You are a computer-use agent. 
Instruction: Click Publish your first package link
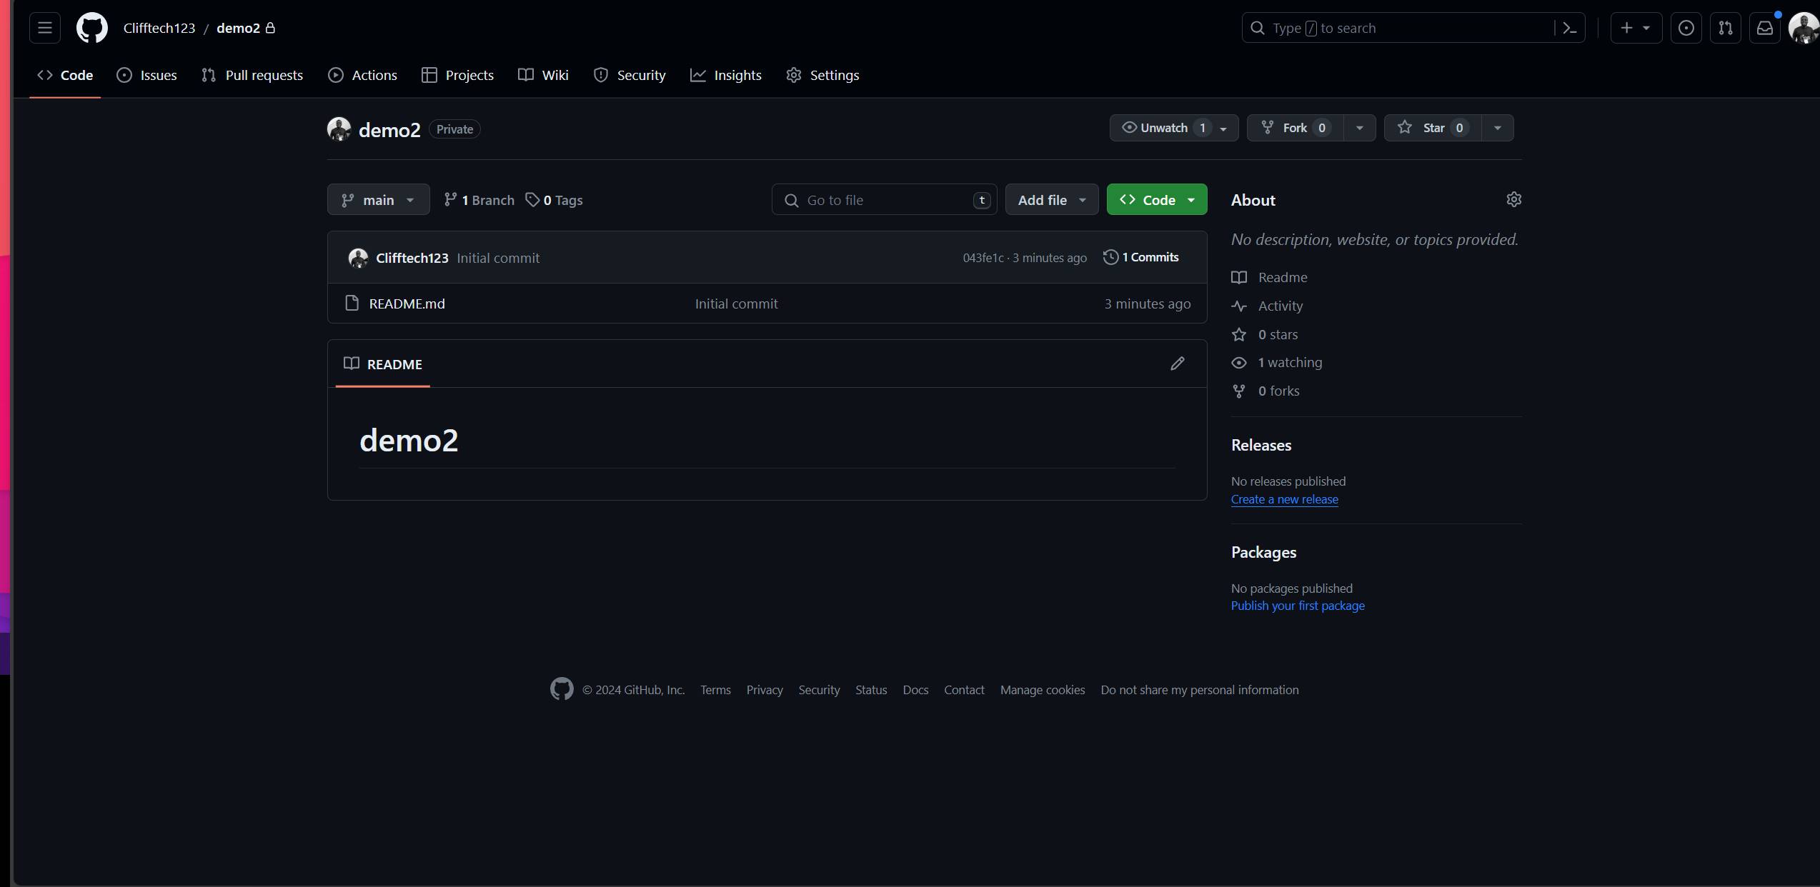(1298, 606)
